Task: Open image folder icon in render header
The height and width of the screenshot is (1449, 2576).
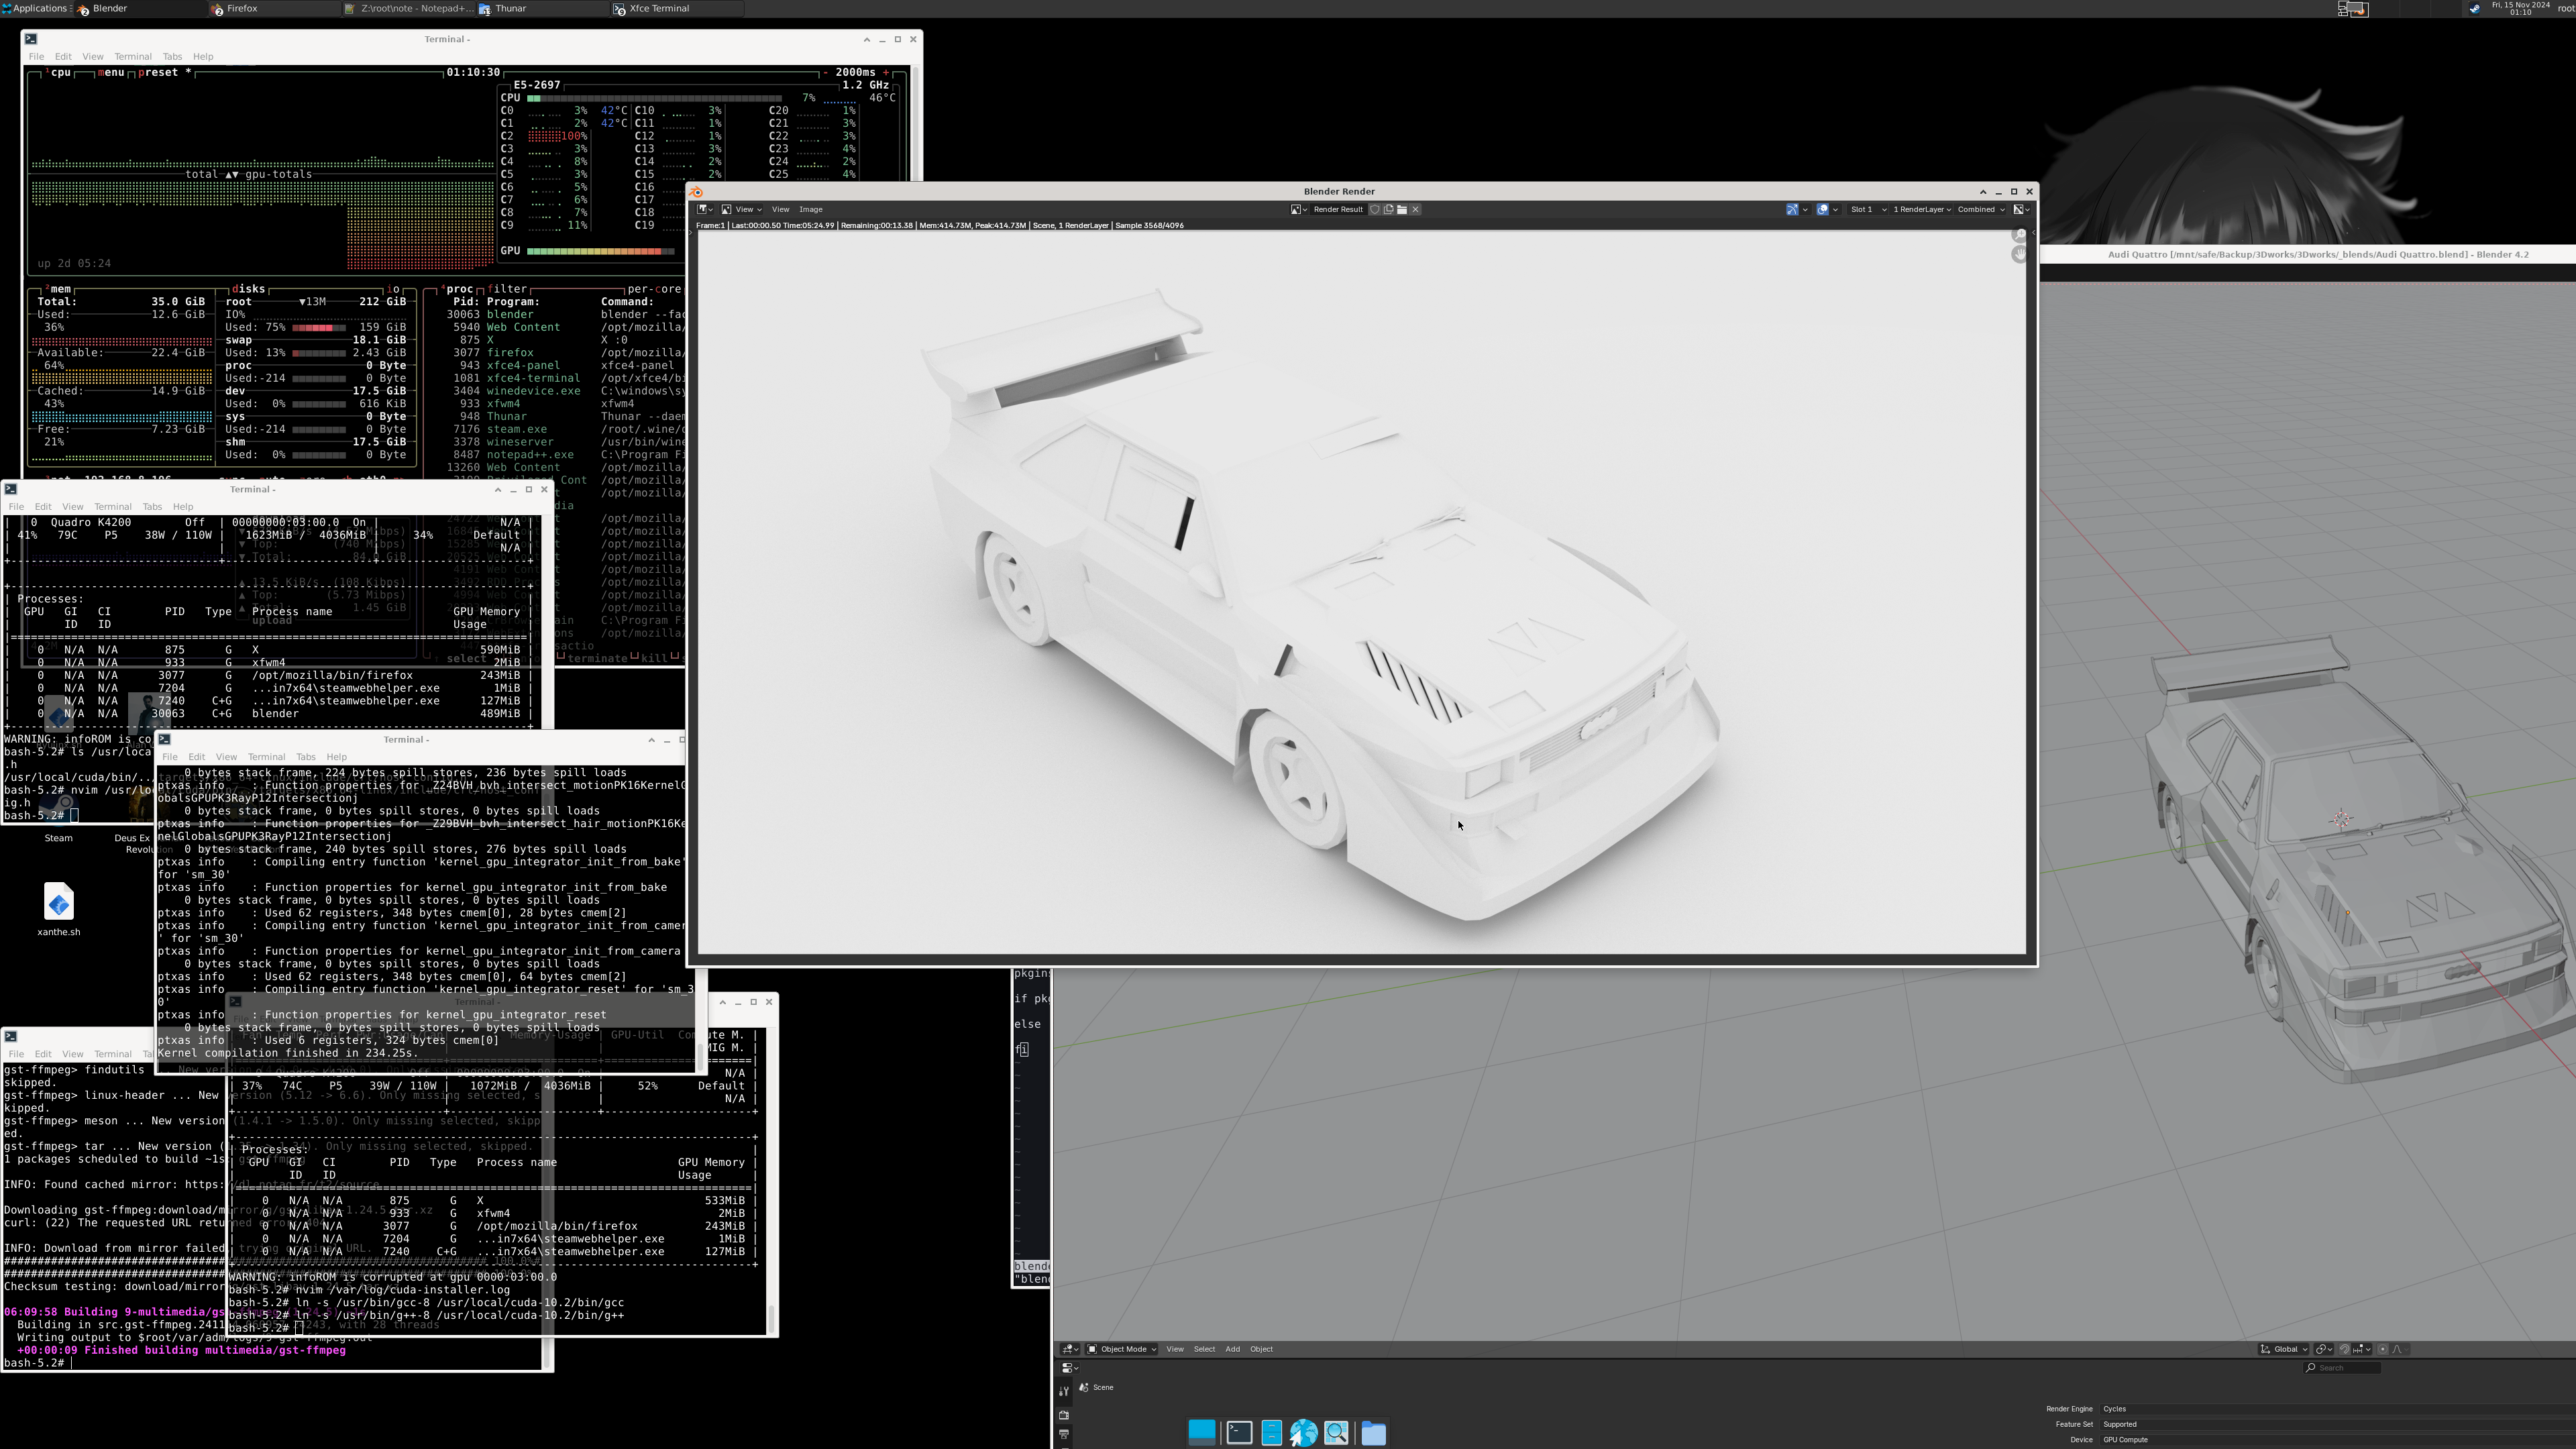Action: point(1402,209)
